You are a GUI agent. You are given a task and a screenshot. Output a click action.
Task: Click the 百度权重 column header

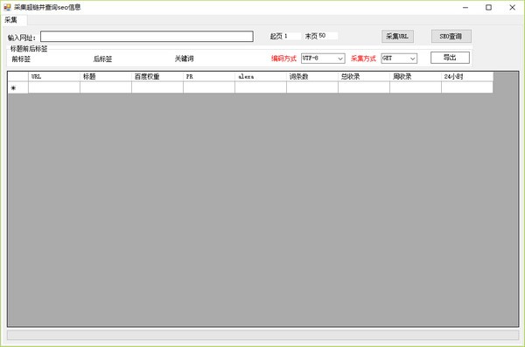point(157,77)
